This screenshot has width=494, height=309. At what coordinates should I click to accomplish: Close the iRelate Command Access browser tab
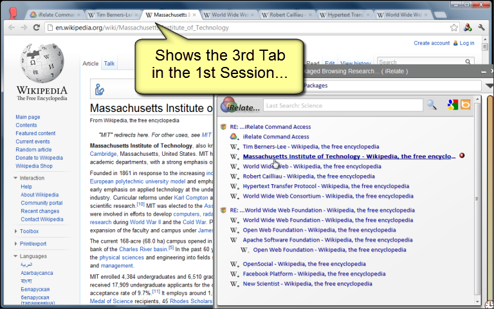point(78,15)
